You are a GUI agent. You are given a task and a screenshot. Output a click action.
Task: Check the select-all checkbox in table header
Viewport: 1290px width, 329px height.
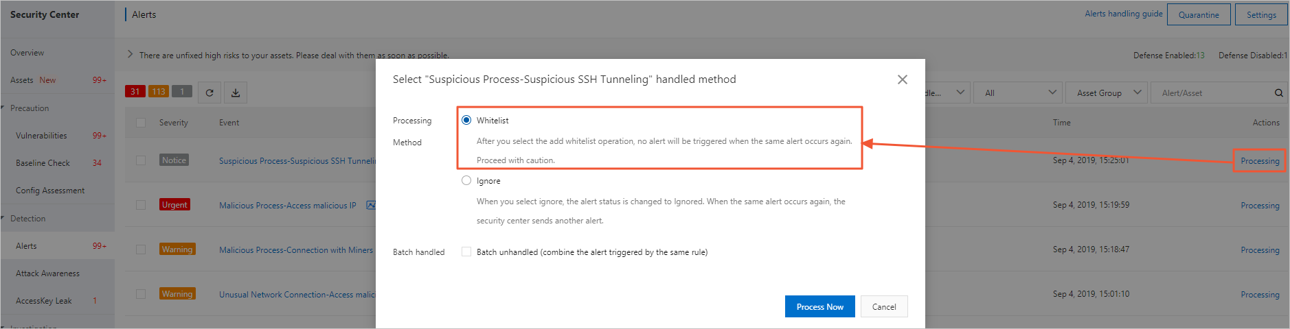point(141,123)
